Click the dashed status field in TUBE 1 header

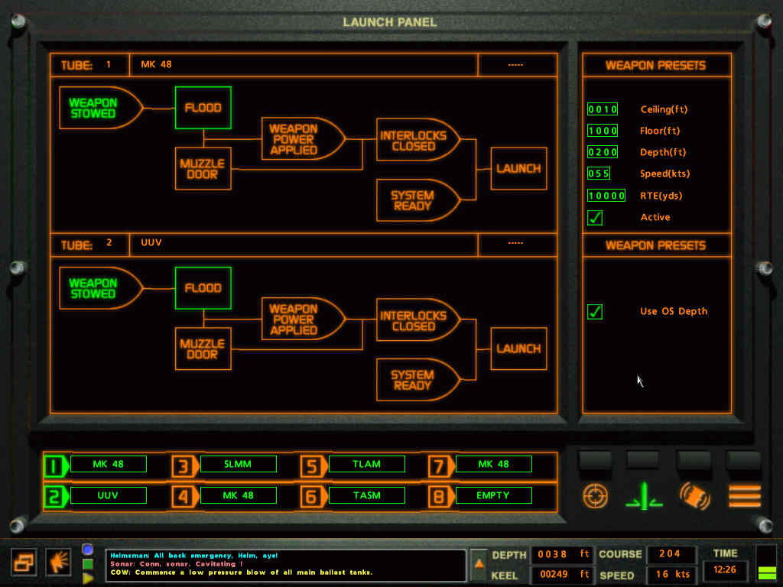(518, 65)
